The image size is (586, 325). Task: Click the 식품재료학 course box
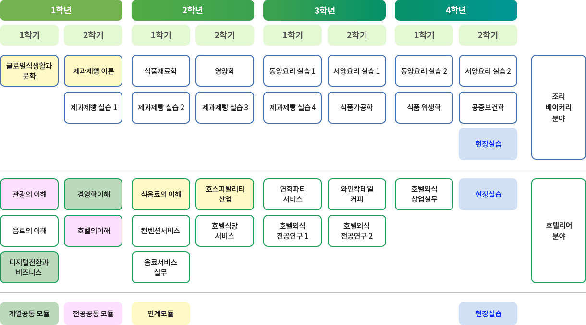pyautogui.click(x=161, y=70)
